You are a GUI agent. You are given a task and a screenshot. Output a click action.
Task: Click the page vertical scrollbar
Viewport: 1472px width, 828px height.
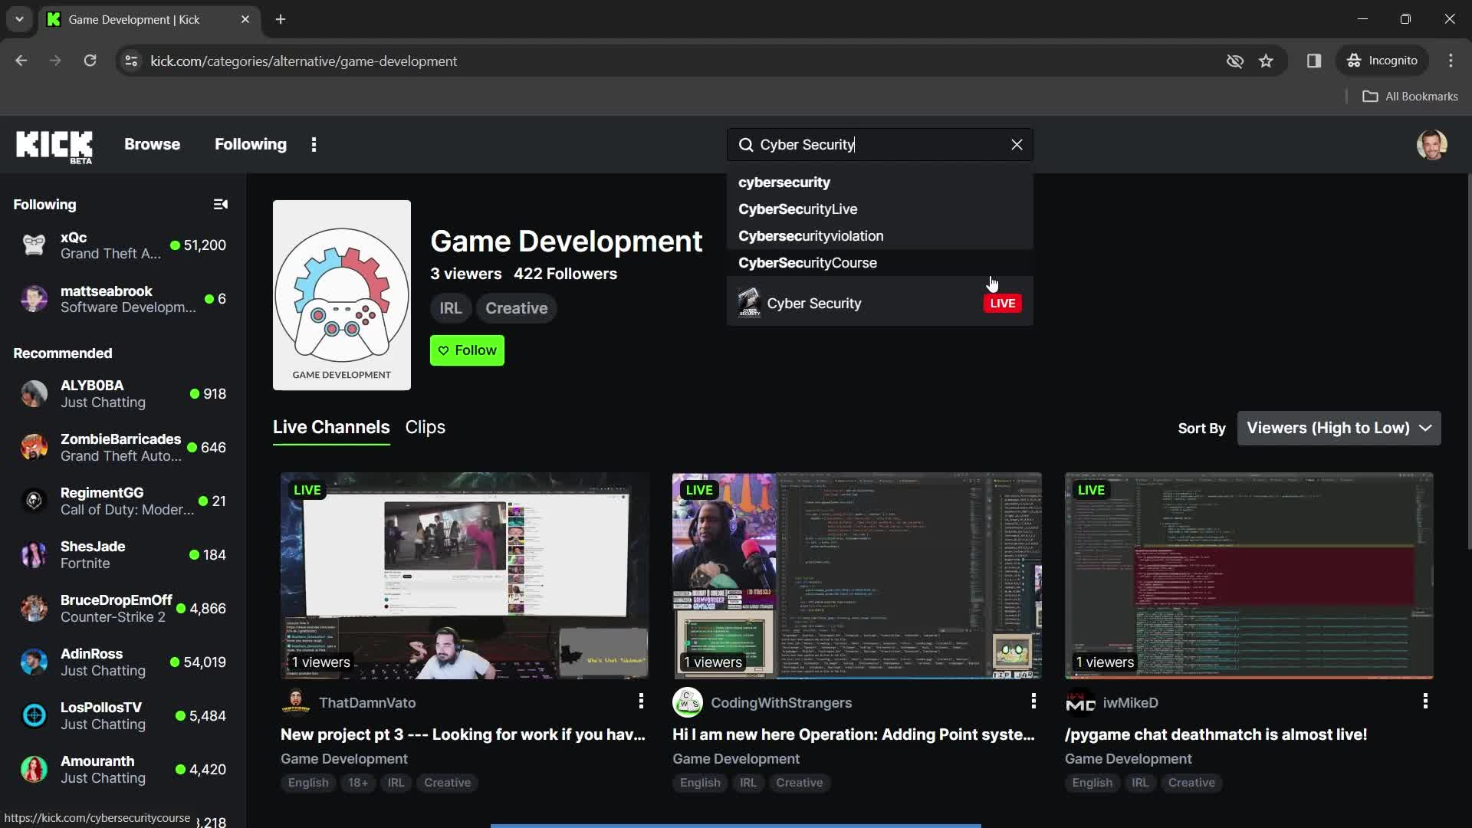point(1468,360)
